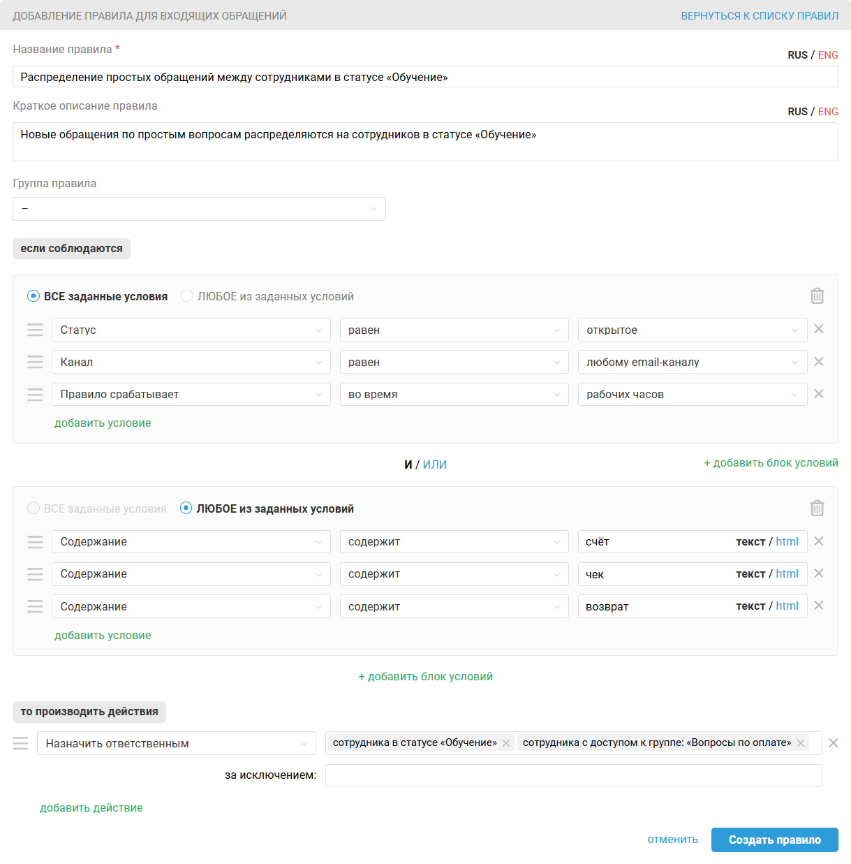Choose ЛЮБОЕ из заданных условий in second block
The image size is (851, 864).
[186, 508]
